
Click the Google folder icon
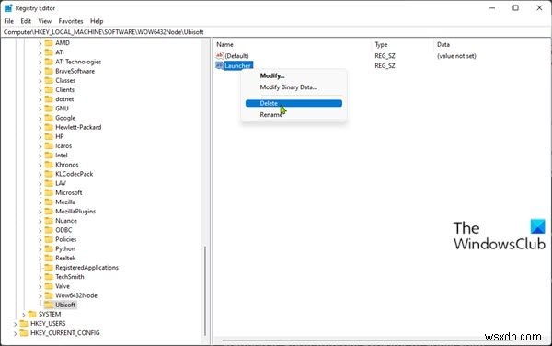click(49, 118)
